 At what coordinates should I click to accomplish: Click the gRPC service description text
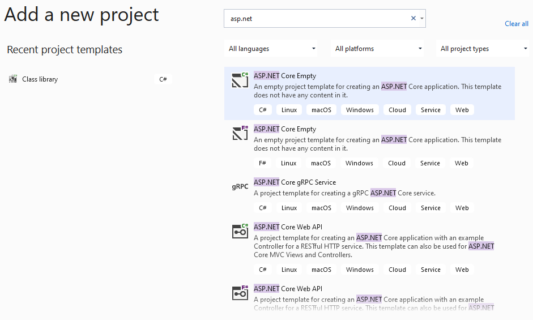coord(344,193)
